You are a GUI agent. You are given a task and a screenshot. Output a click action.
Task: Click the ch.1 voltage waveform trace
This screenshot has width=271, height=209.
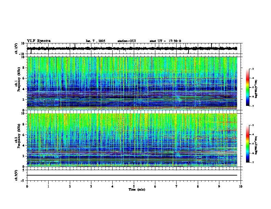tap(132, 48)
